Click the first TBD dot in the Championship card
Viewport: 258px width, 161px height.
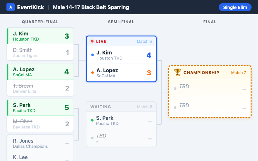pos(175,89)
